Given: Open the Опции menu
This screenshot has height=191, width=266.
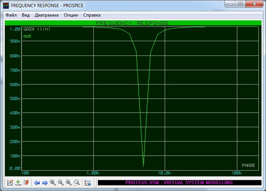Looking at the screenshot, I should coord(71,15).
